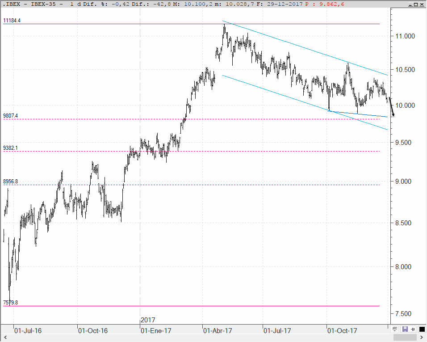Click the Dif. %: -0,42 value
Image resolution: width=427 pixels, height=342 pixels.
(x=106, y=4)
